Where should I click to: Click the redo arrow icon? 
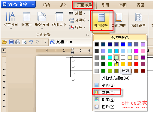click(38, 42)
